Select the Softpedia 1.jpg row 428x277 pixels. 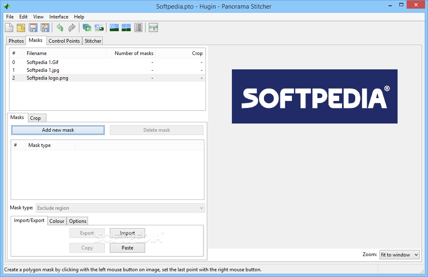click(108, 70)
